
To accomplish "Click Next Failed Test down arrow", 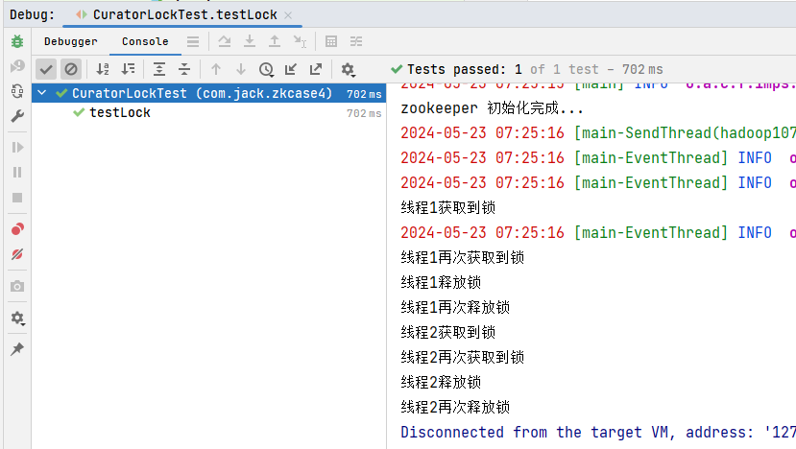I will (241, 69).
